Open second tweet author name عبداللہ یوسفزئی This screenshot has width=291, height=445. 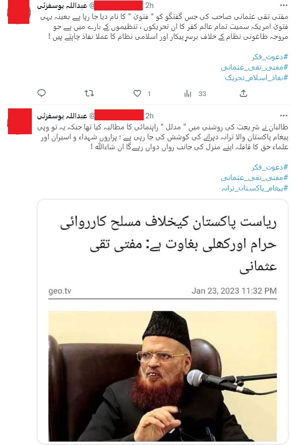[62, 116]
